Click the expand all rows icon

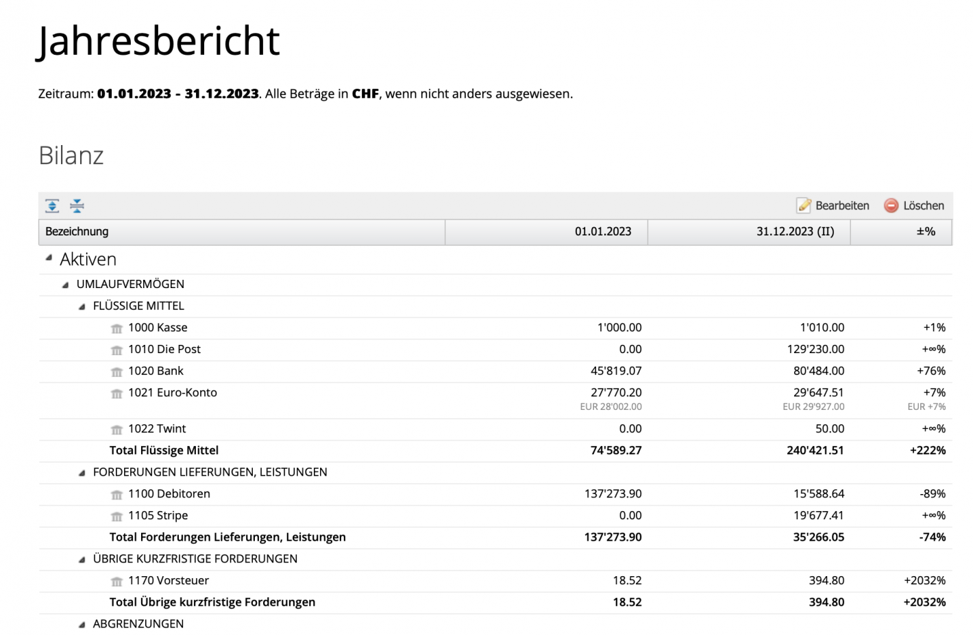pos(51,205)
